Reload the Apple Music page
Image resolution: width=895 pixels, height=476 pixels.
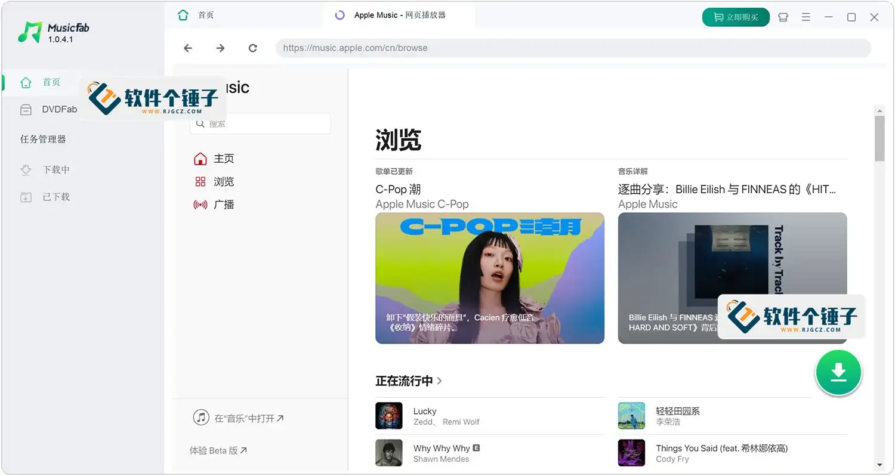point(252,48)
